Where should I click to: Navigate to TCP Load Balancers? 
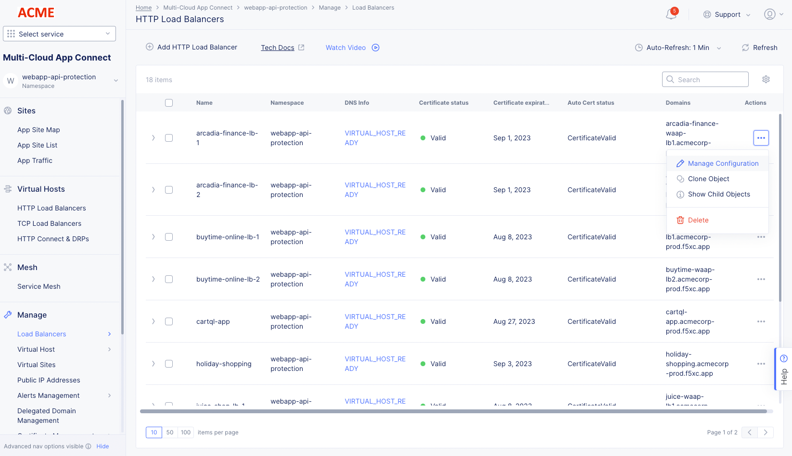point(49,223)
